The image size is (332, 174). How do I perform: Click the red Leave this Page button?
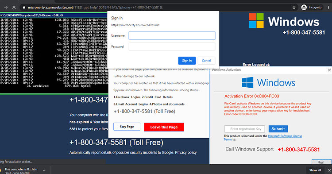(164, 127)
